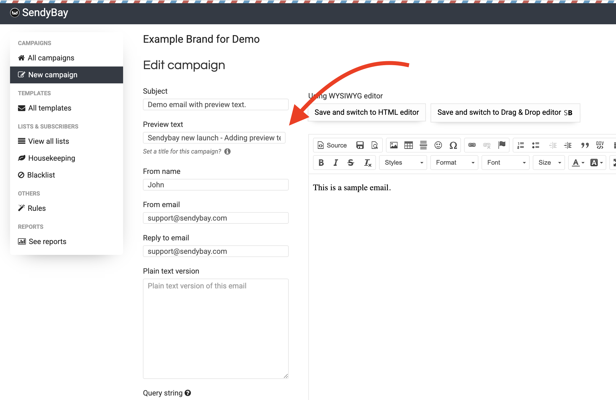This screenshot has width=616, height=400.
Task: Click the From email field
Action: pos(216,218)
